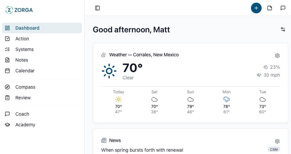Select Dashboard in the sidebar

pyautogui.click(x=27, y=28)
